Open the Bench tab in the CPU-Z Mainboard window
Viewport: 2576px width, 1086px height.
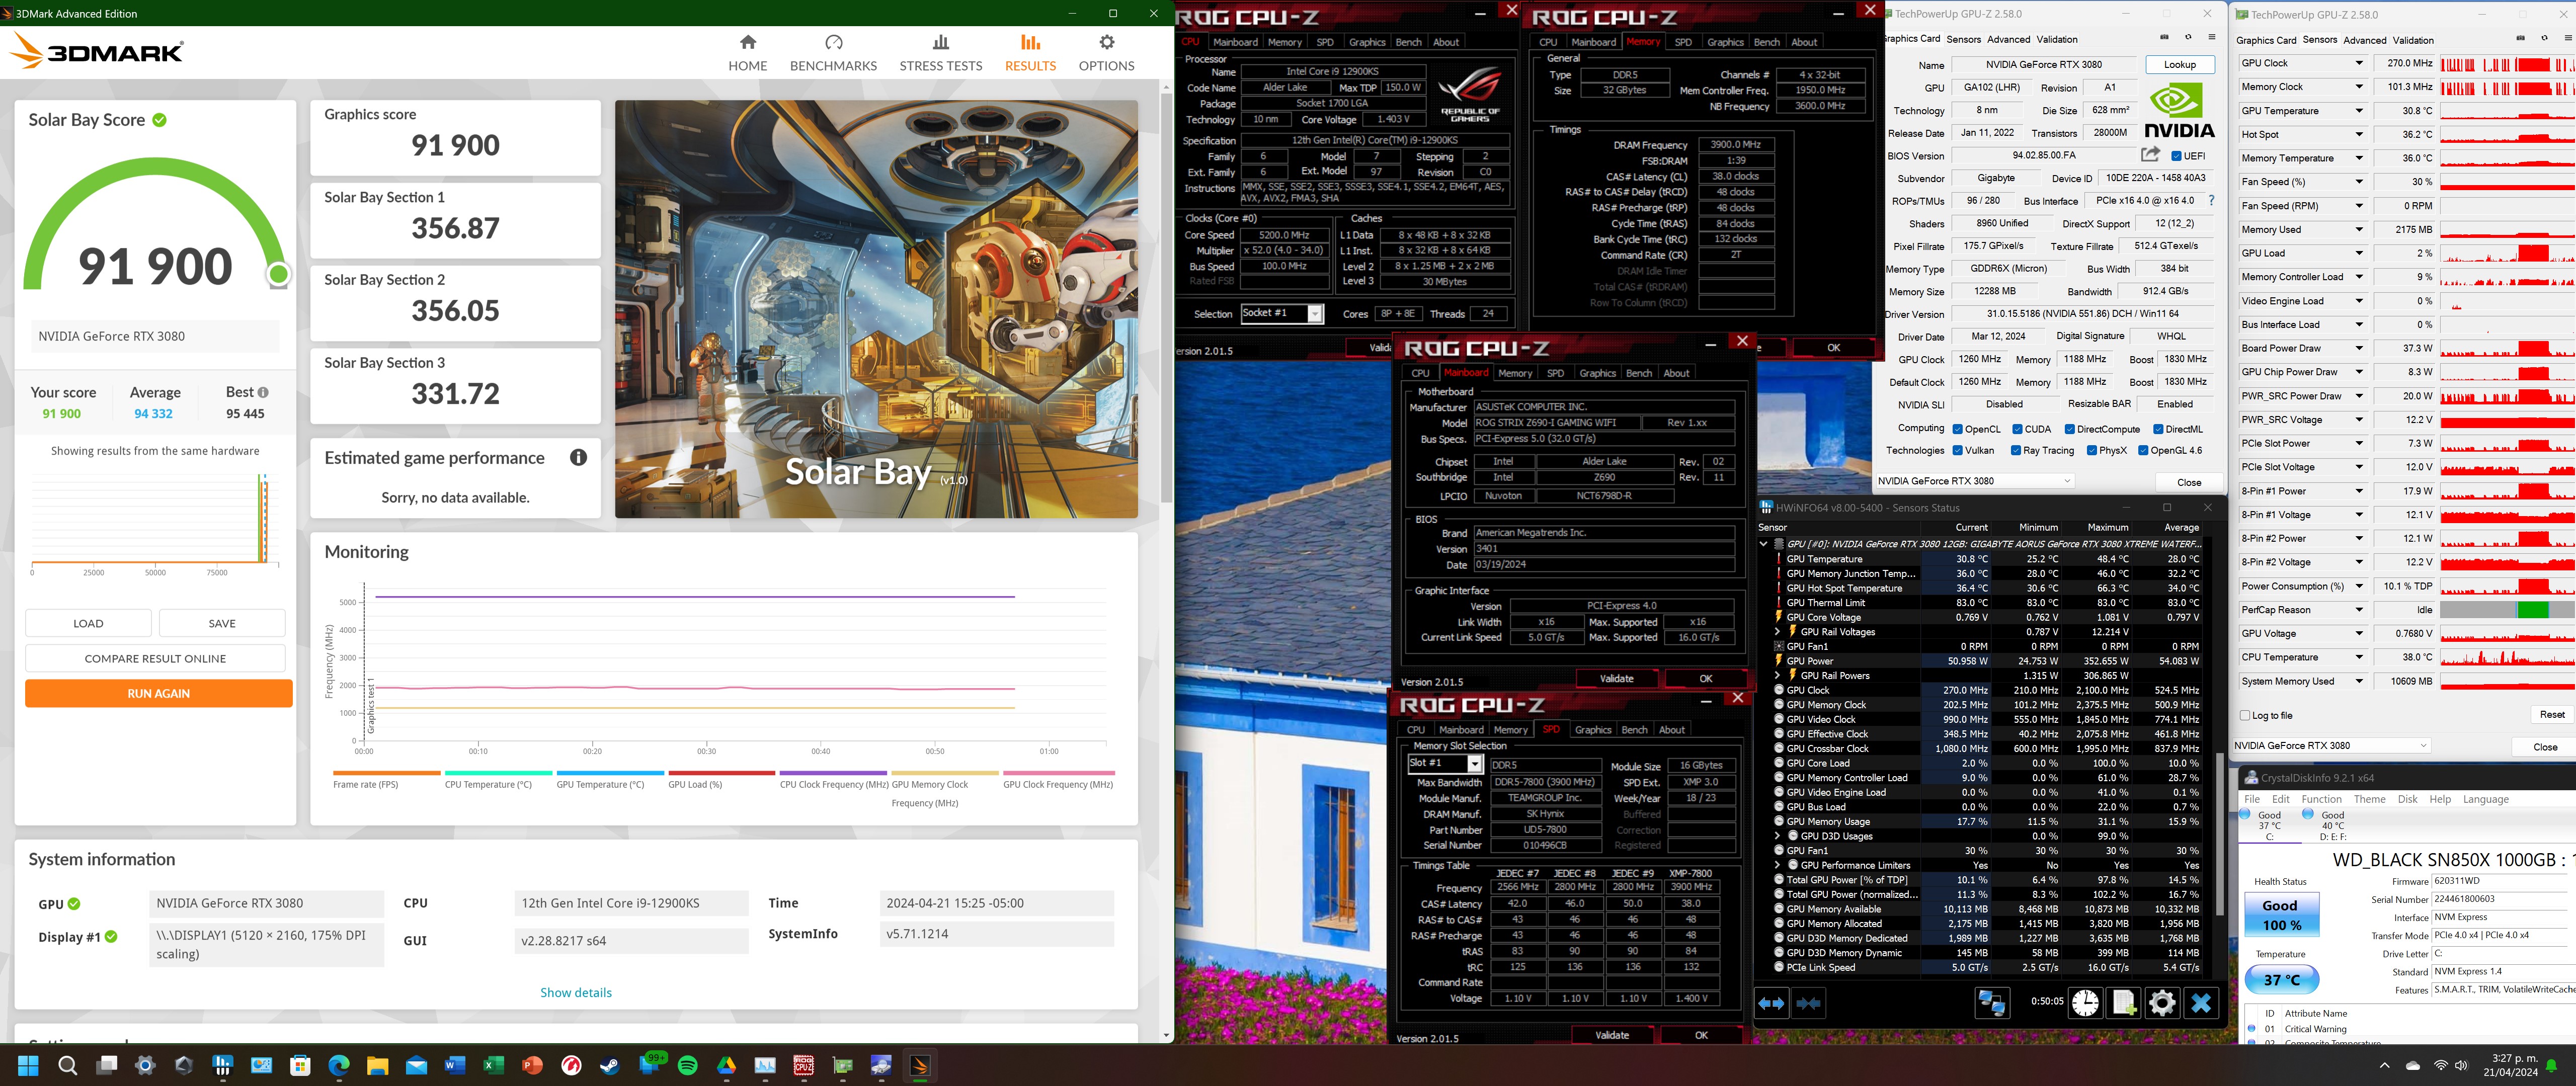point(1638,373)
